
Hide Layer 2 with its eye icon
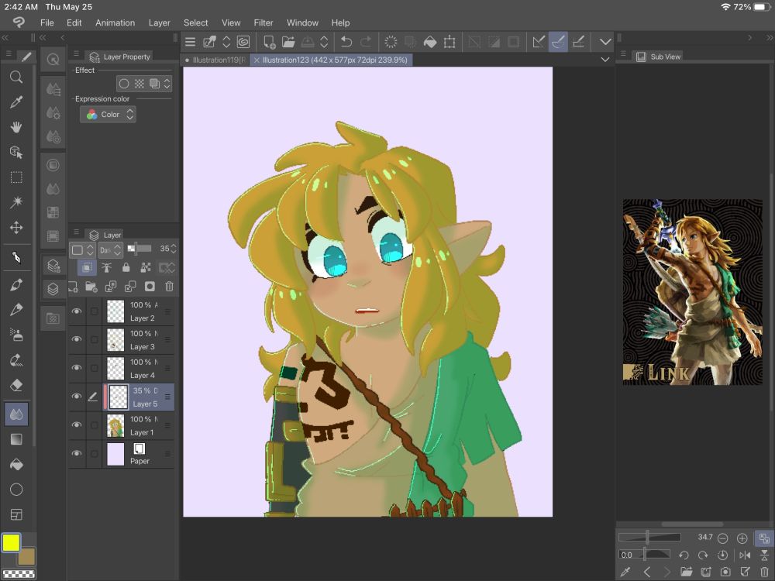(77, 311)
